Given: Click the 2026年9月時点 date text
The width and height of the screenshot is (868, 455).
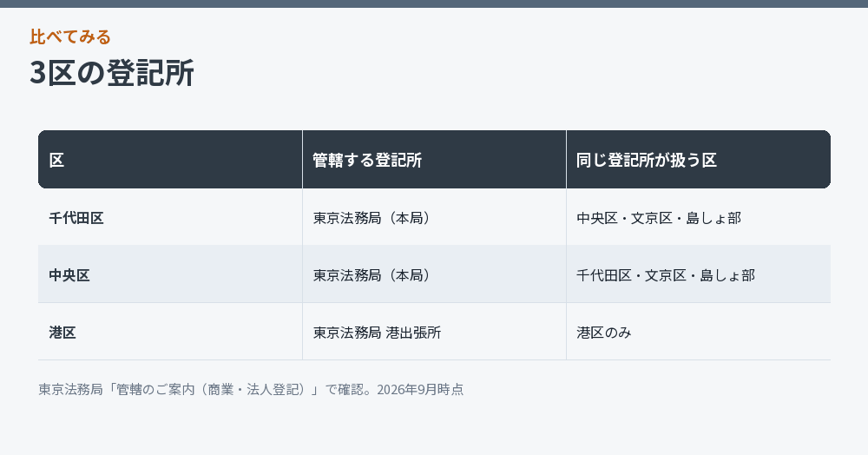Looking at the screenshot, I should point(420,390).
